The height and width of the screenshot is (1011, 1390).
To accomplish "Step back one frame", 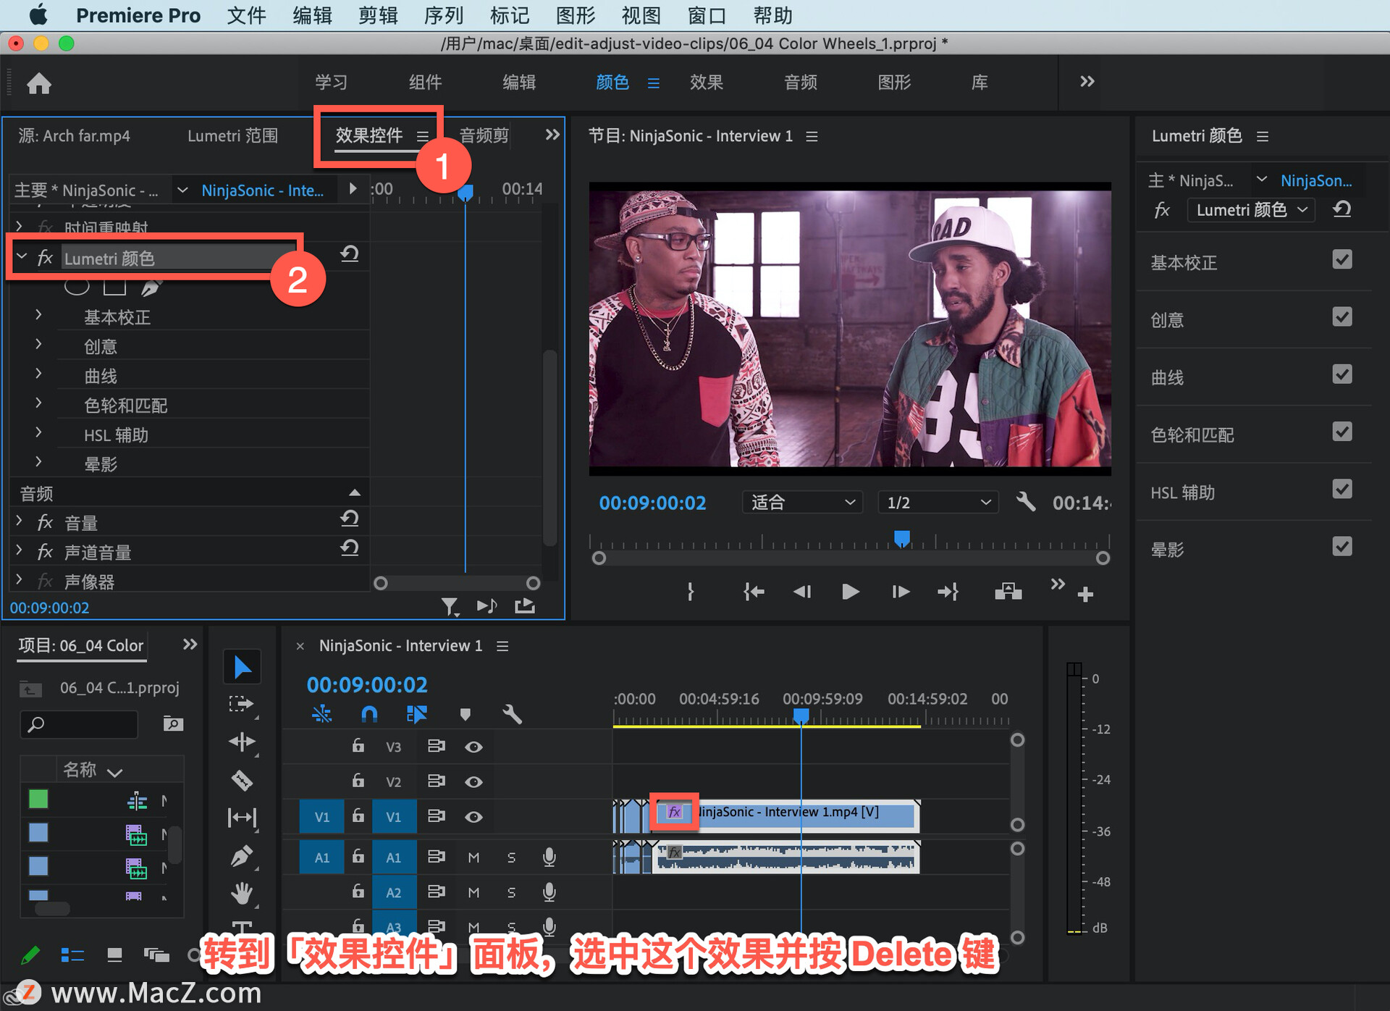I will (802, 592).
